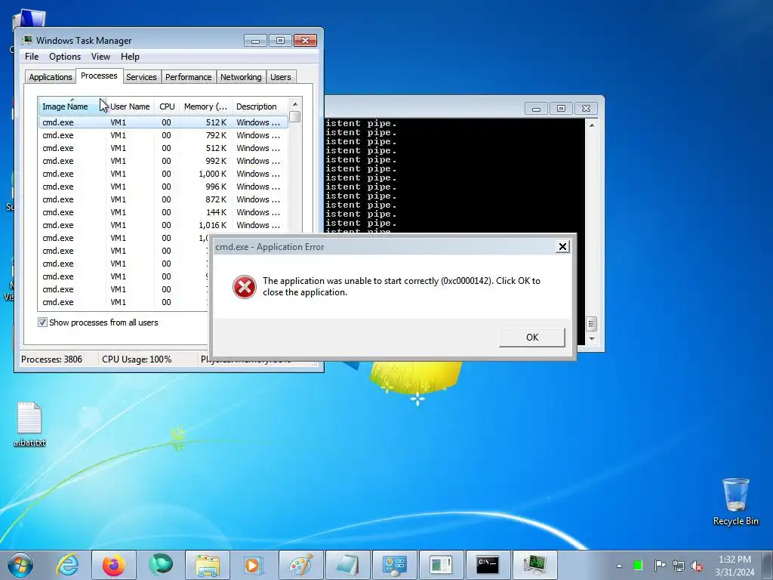Open the clock showing 1:32 PM
Viewport: 773px width, 580px height.
735,566
